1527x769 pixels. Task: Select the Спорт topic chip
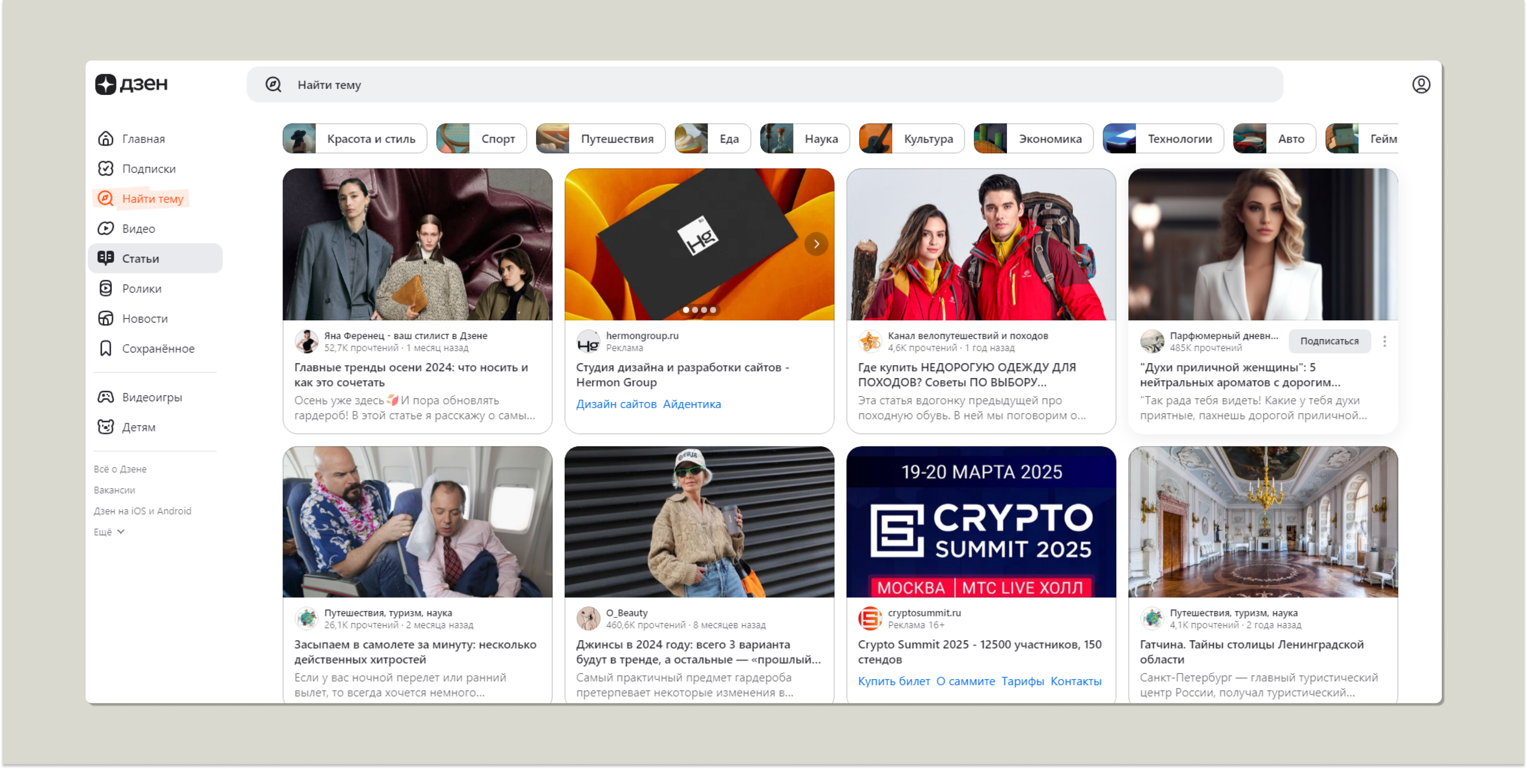481,138
